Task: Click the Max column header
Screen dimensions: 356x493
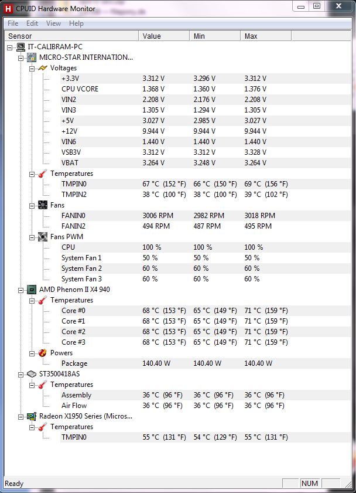Action: [266, 36]
